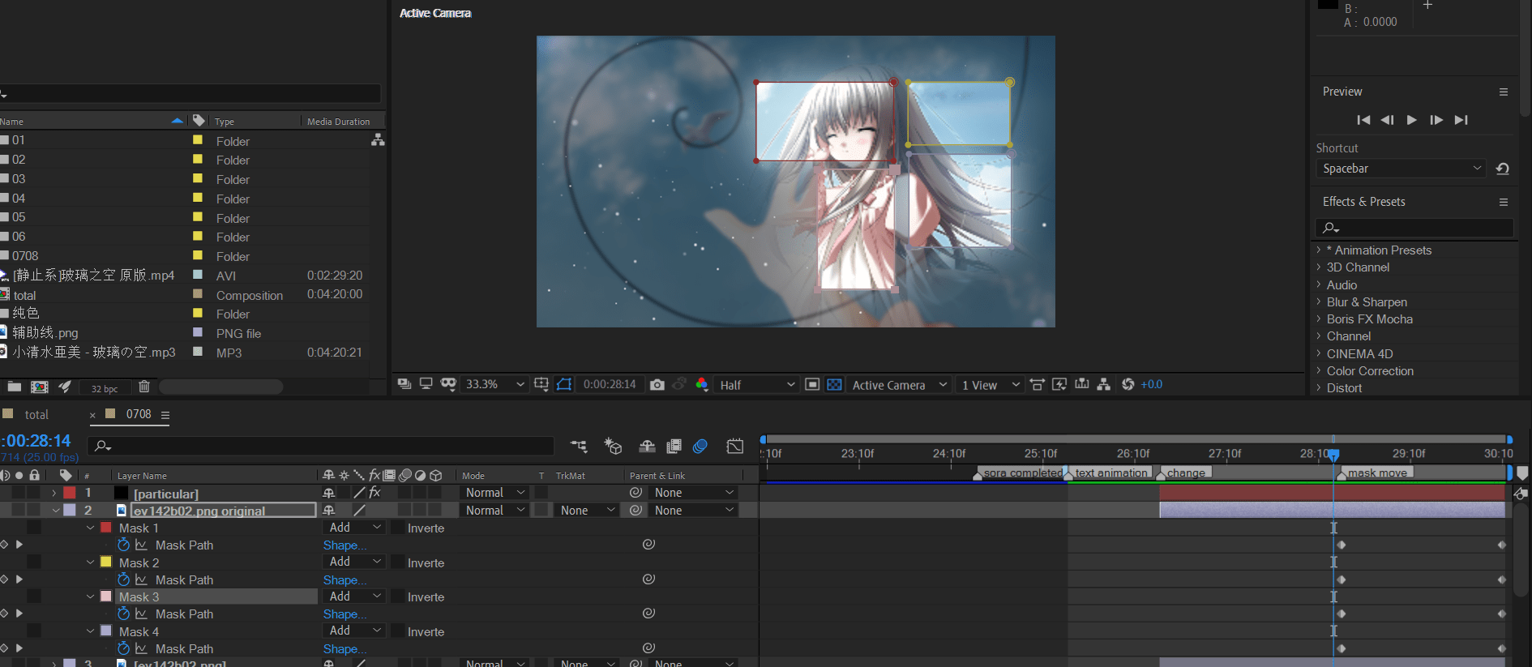Collapse Mask 3 properties
The height and width of the screenshot is (667, 1532).
point(91,596)
